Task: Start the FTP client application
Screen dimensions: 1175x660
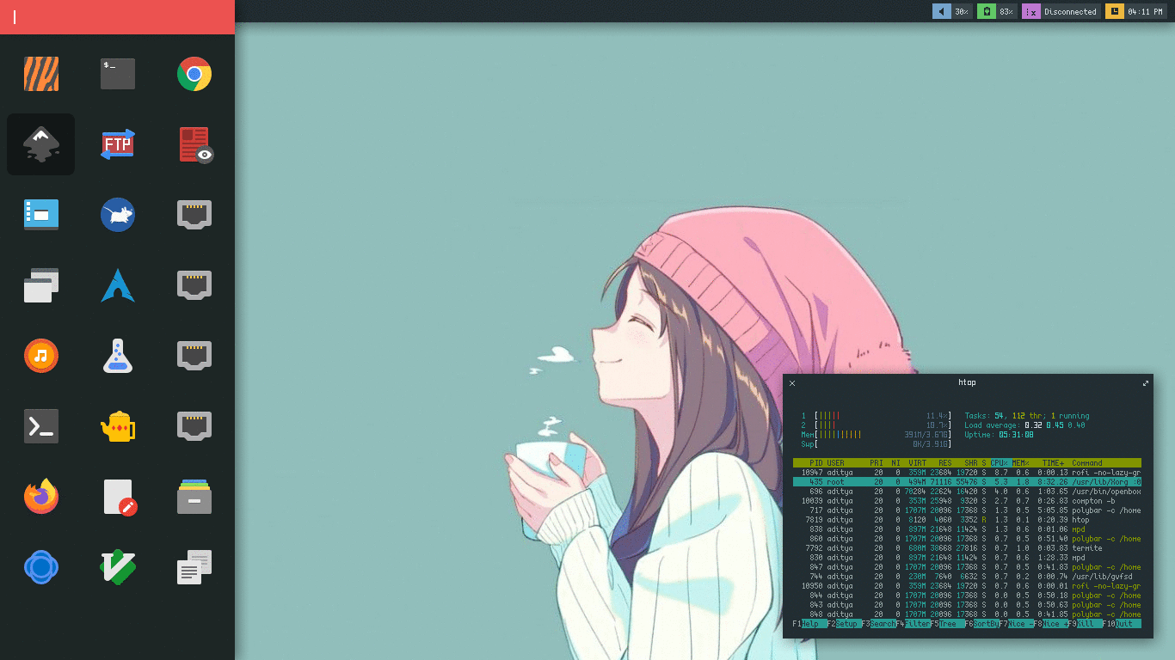Action: click(117, 144)
